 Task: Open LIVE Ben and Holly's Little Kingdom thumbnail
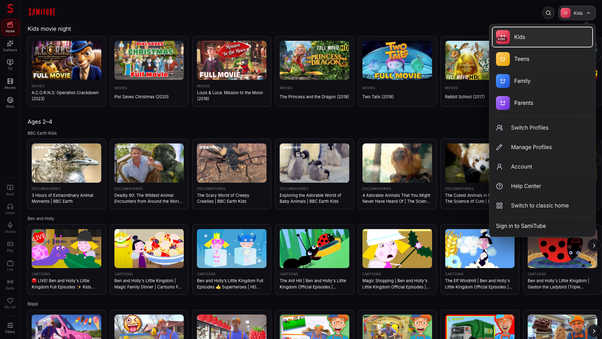click(66, 249)
